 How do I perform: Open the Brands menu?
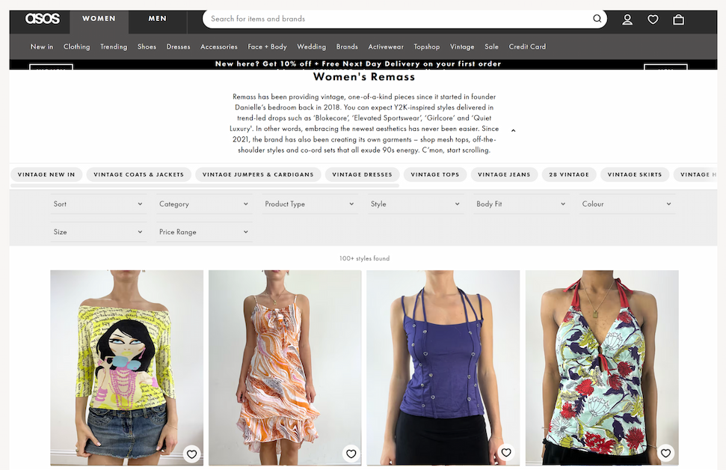click(x=347, y=47)
